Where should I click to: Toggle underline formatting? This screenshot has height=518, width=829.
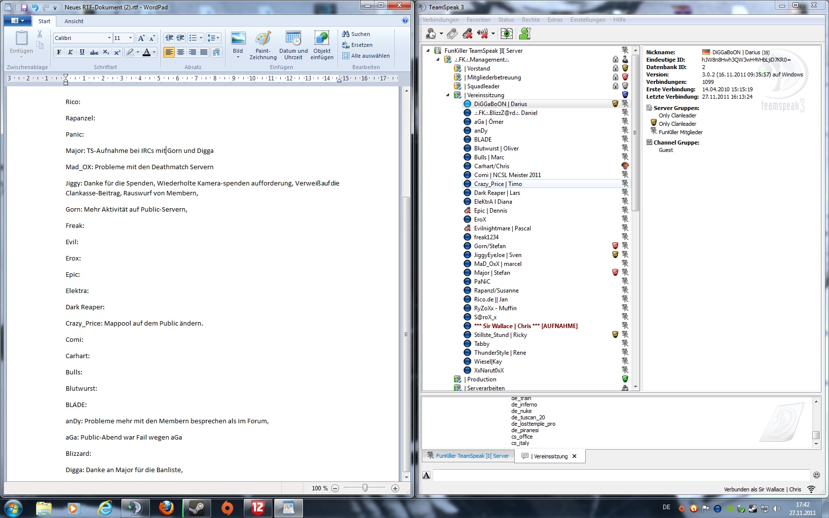(x=82, y=52)
